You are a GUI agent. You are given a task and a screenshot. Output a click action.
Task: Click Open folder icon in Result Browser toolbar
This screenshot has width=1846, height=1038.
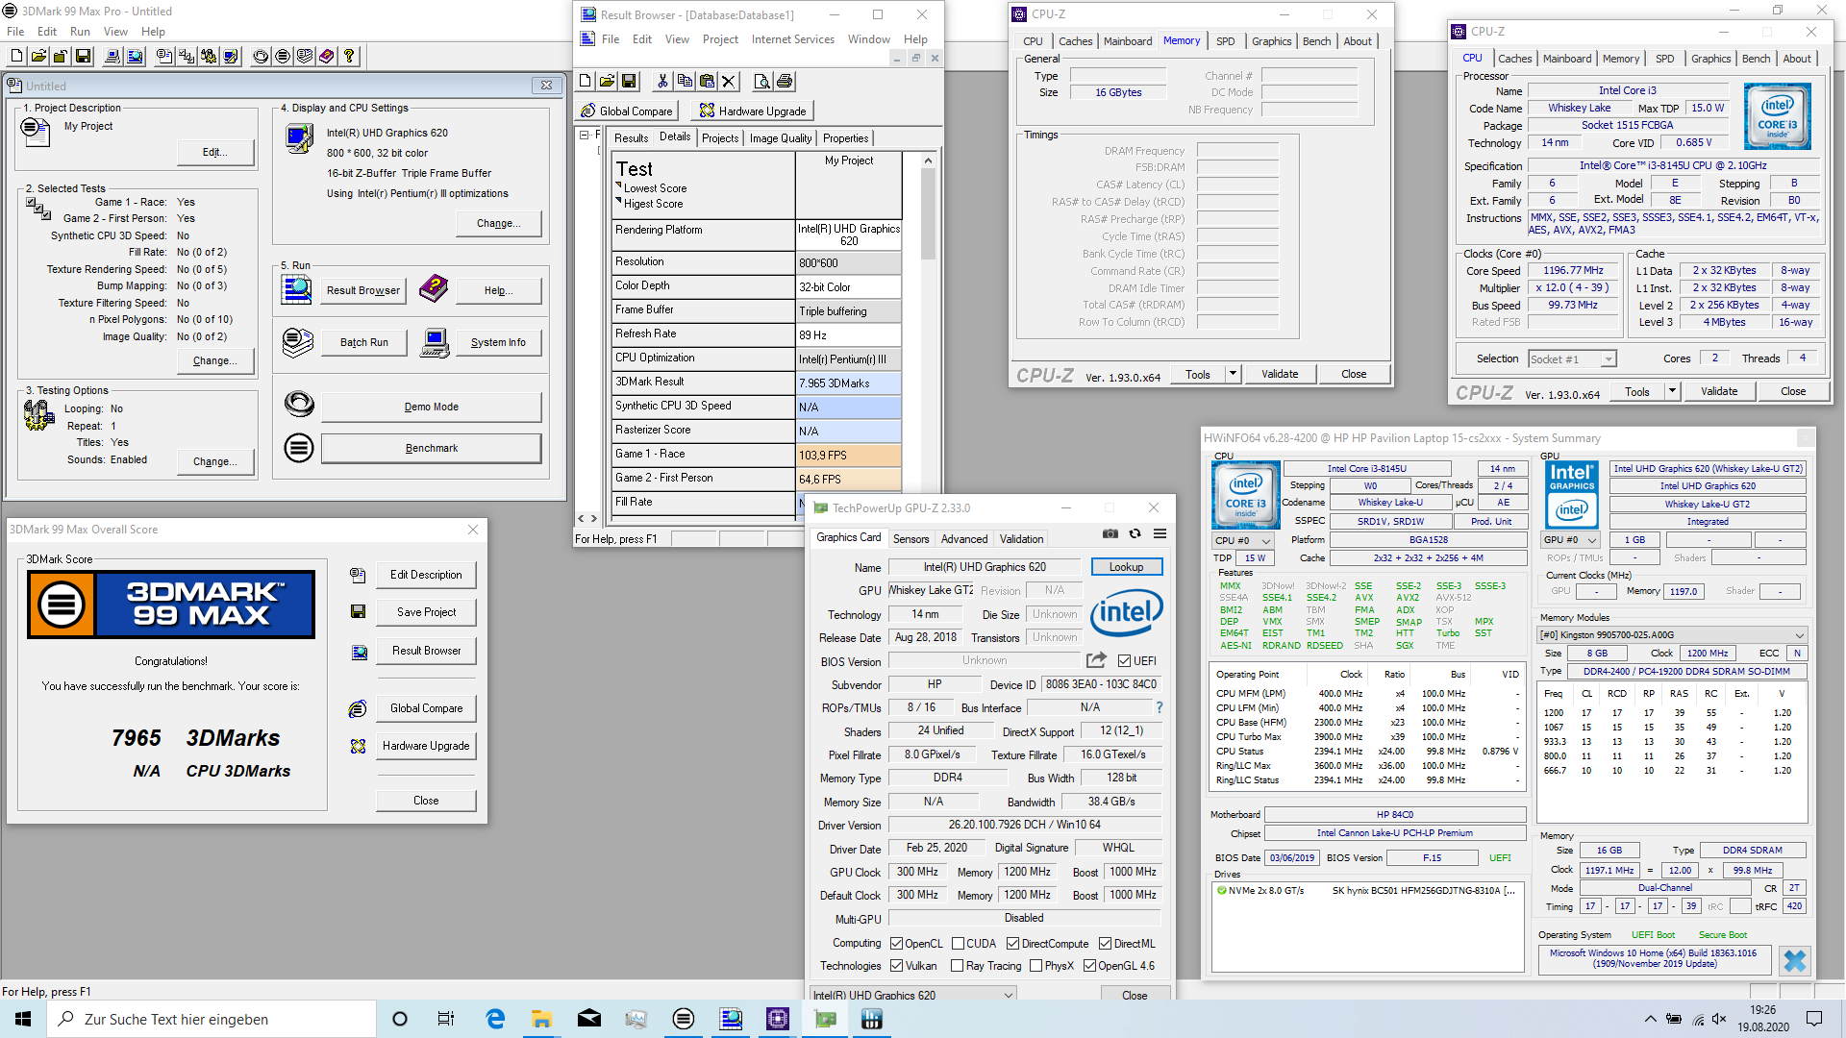point(607,82)
